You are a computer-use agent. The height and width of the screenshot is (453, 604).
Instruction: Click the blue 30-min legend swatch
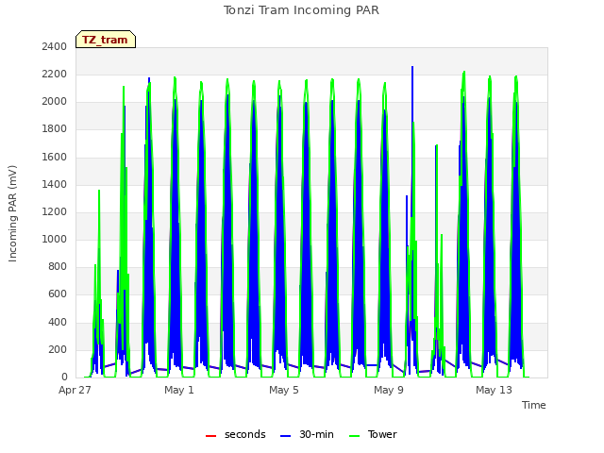[x=285, y=436]
